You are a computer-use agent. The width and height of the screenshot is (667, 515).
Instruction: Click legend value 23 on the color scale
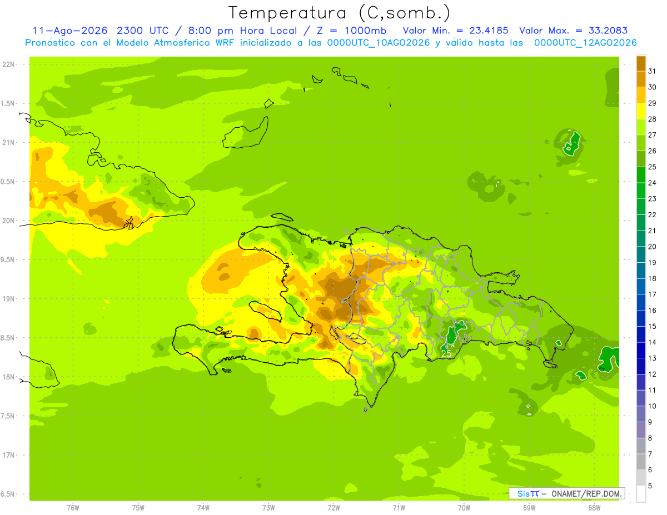pos(653,198)
